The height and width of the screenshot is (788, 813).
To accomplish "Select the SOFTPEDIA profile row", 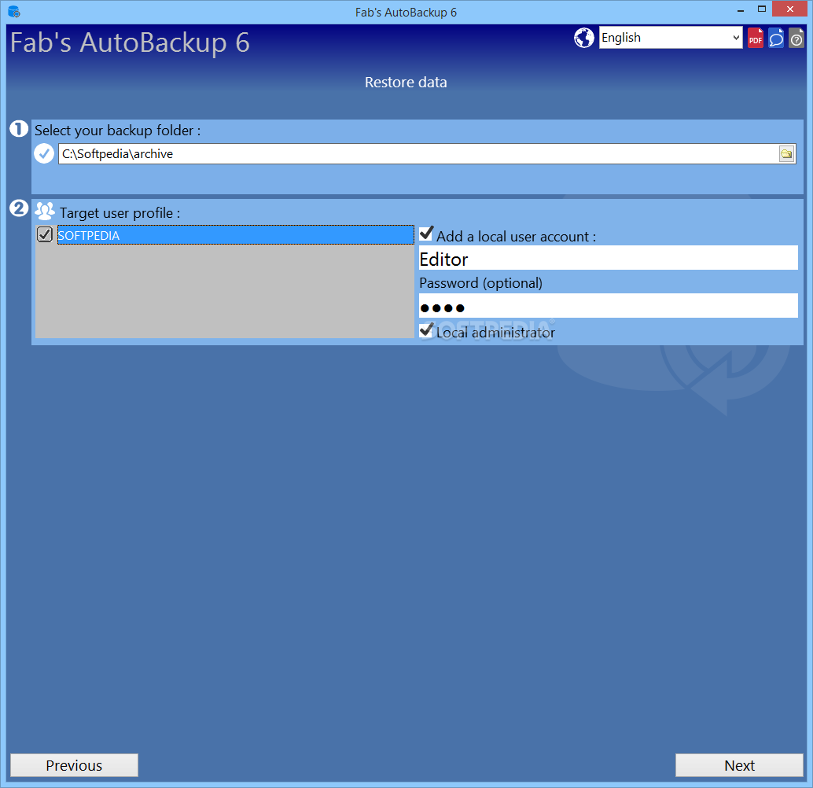I will (x=235, y=235).
